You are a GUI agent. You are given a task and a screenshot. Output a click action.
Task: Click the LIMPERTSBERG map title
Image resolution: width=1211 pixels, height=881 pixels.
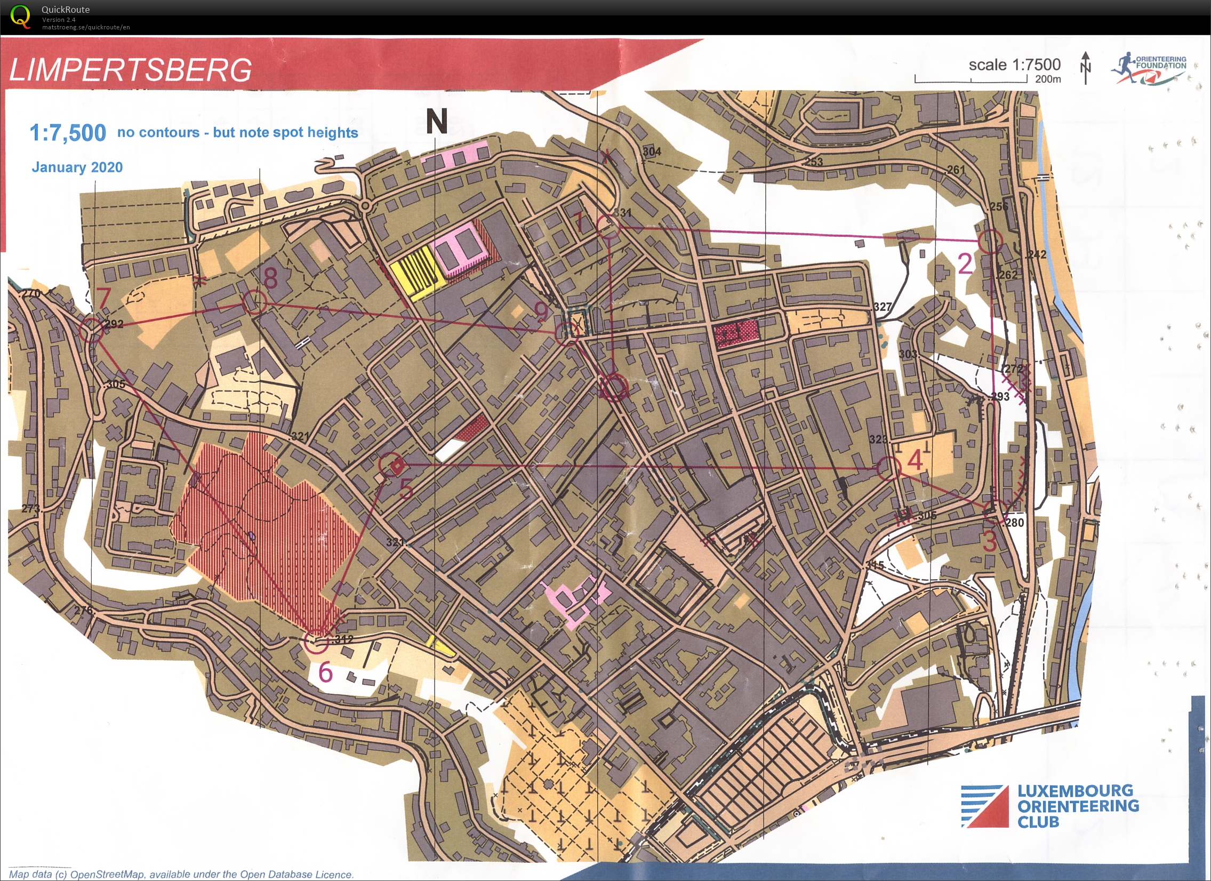130,70
